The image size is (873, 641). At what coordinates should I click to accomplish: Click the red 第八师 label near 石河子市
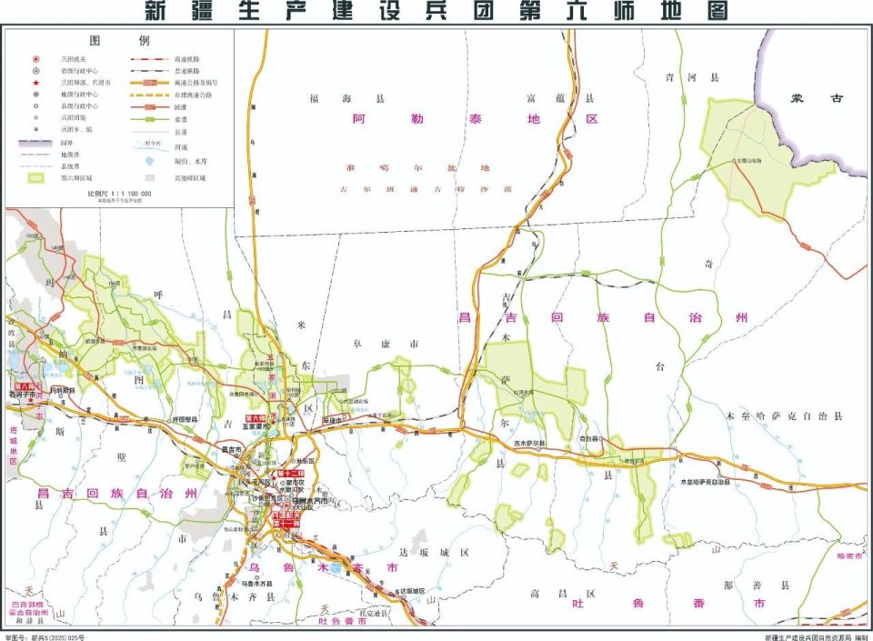[x=24, y=386]
